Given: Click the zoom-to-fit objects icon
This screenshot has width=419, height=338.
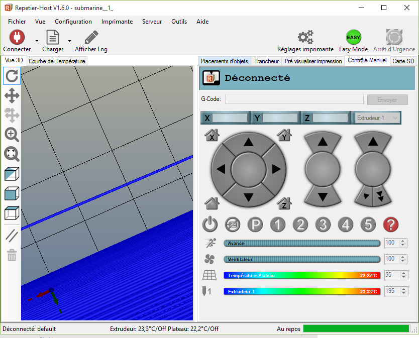Looking at the screenshot, I should pos(12,154).
